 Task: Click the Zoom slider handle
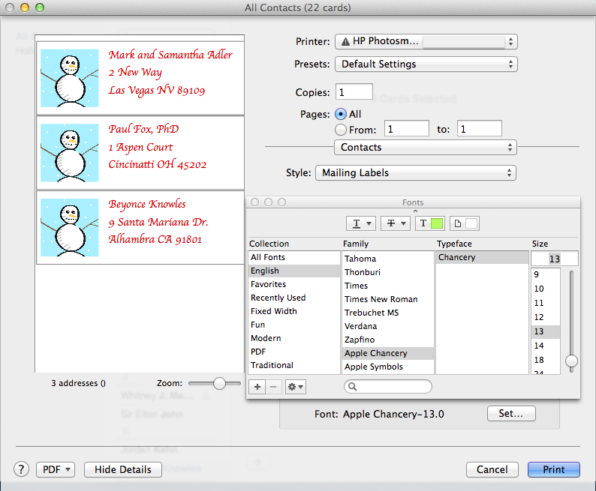tap(219, 383)
